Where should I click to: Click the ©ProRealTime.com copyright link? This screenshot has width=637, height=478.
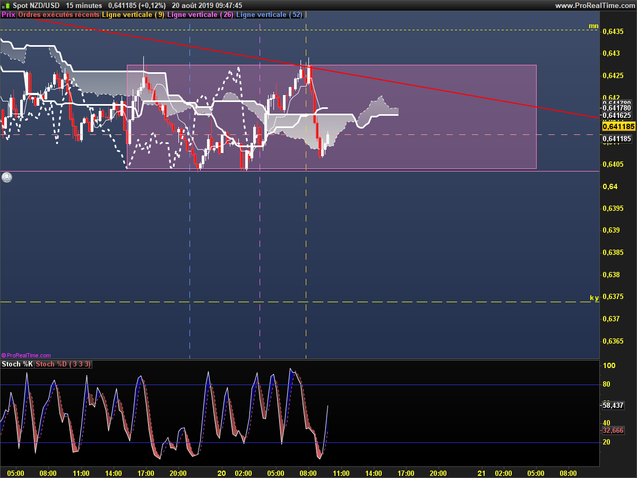[x=26, y=355]
